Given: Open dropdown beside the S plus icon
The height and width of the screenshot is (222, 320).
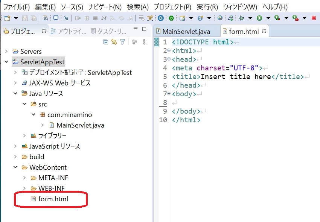Looking at the screenshot, I should (209, 18).
